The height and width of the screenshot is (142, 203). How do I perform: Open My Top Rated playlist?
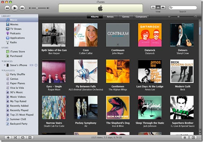pyautogui.click(x=19, y=101)
